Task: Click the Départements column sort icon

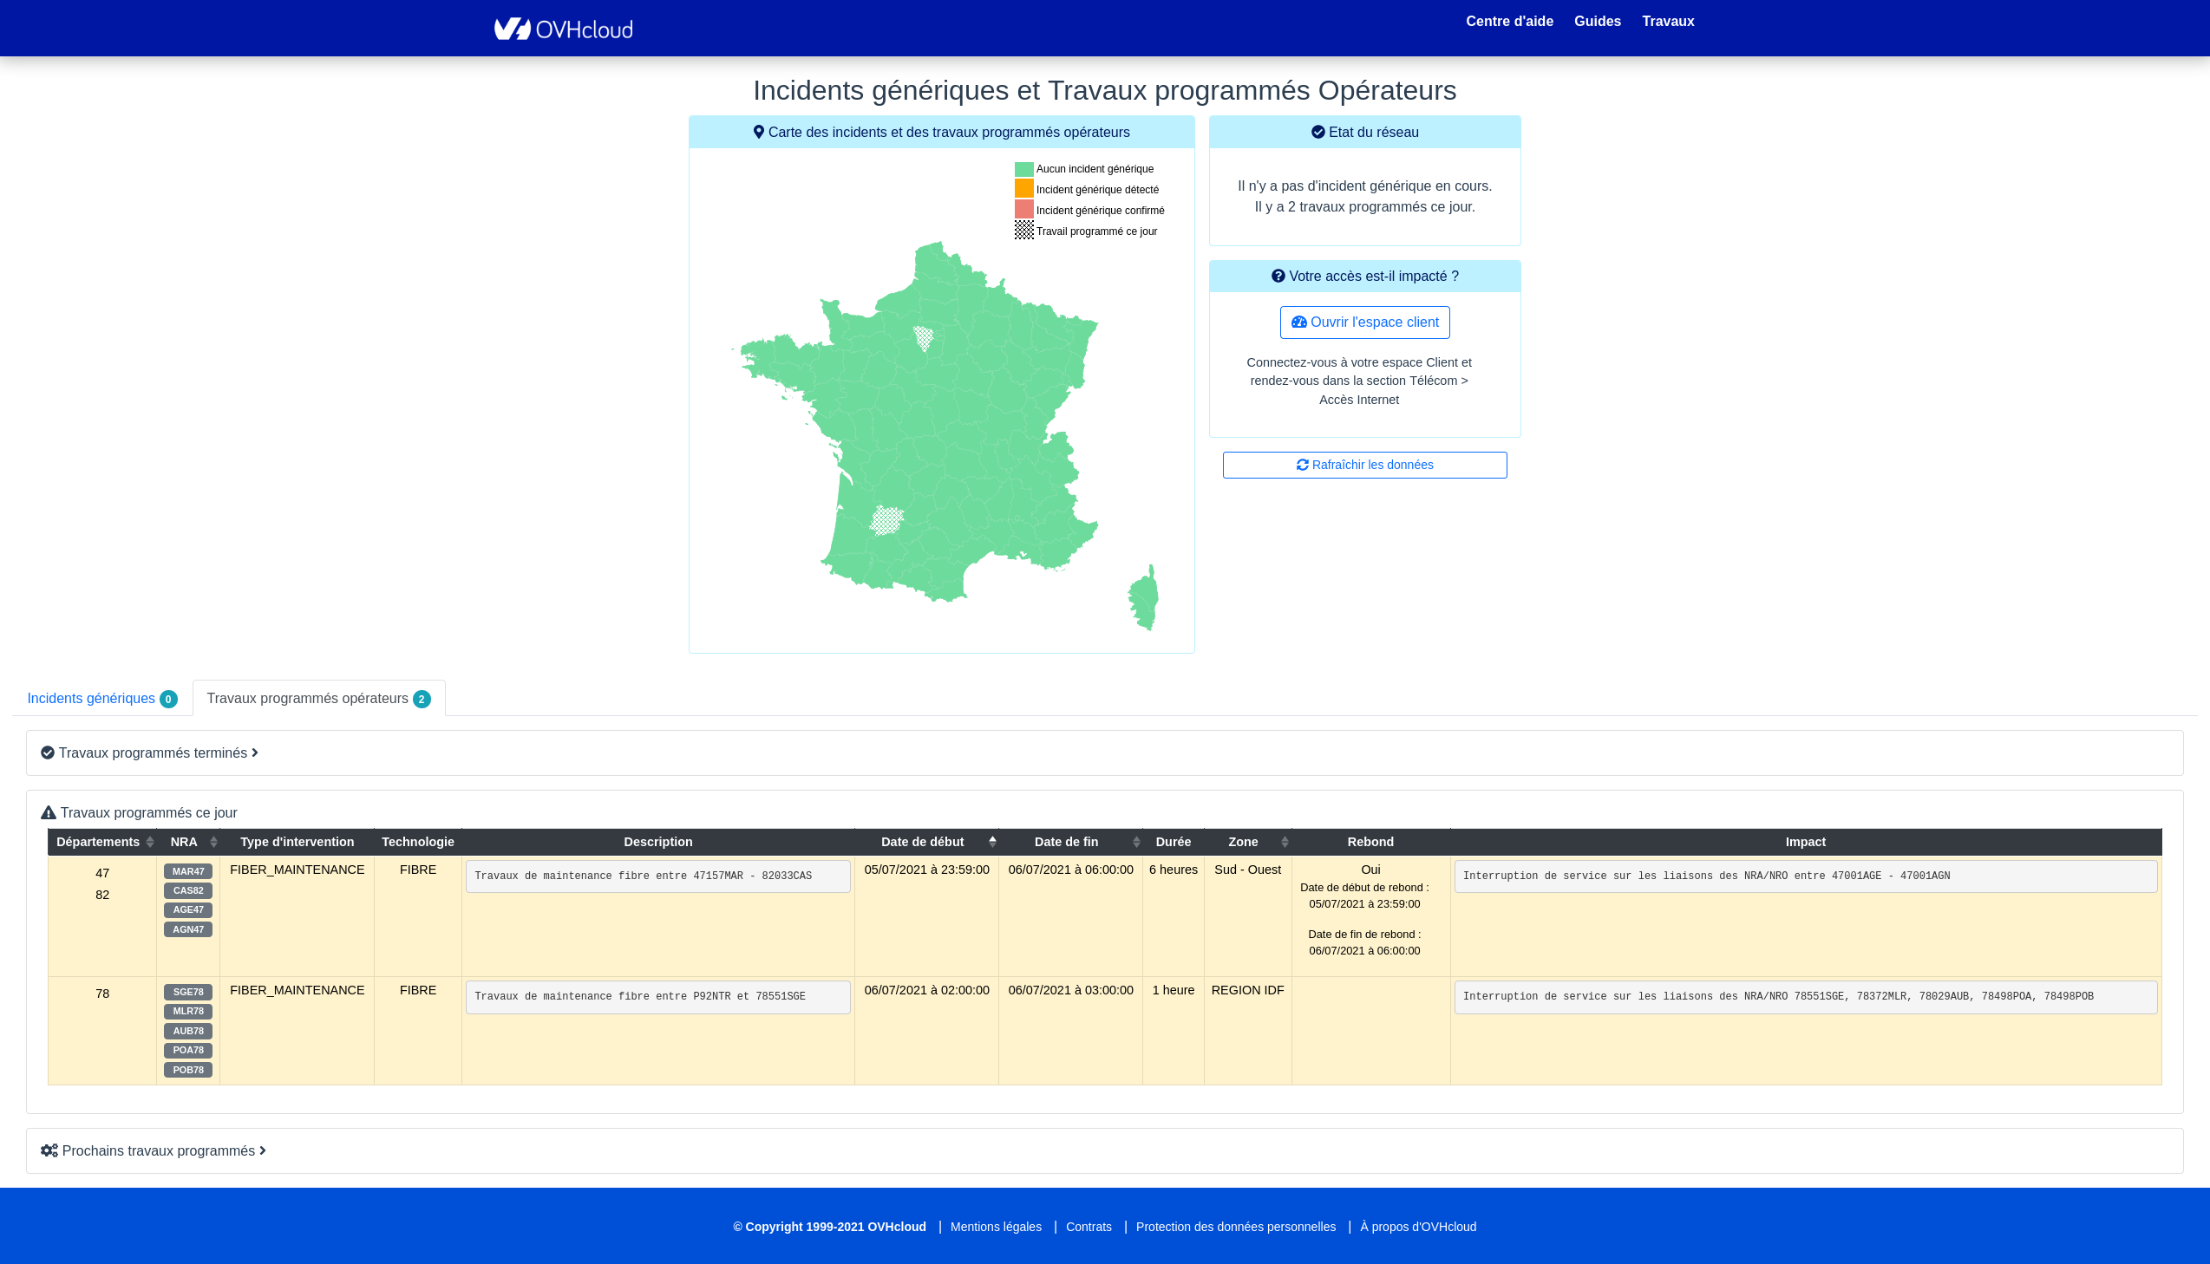Action: [x=150, y=842]
